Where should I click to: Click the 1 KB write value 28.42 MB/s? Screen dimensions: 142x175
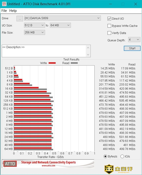tap(108, 72)
